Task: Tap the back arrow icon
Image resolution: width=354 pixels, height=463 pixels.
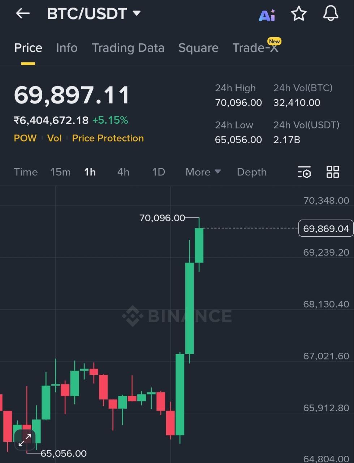Action: tap(23, 14)
